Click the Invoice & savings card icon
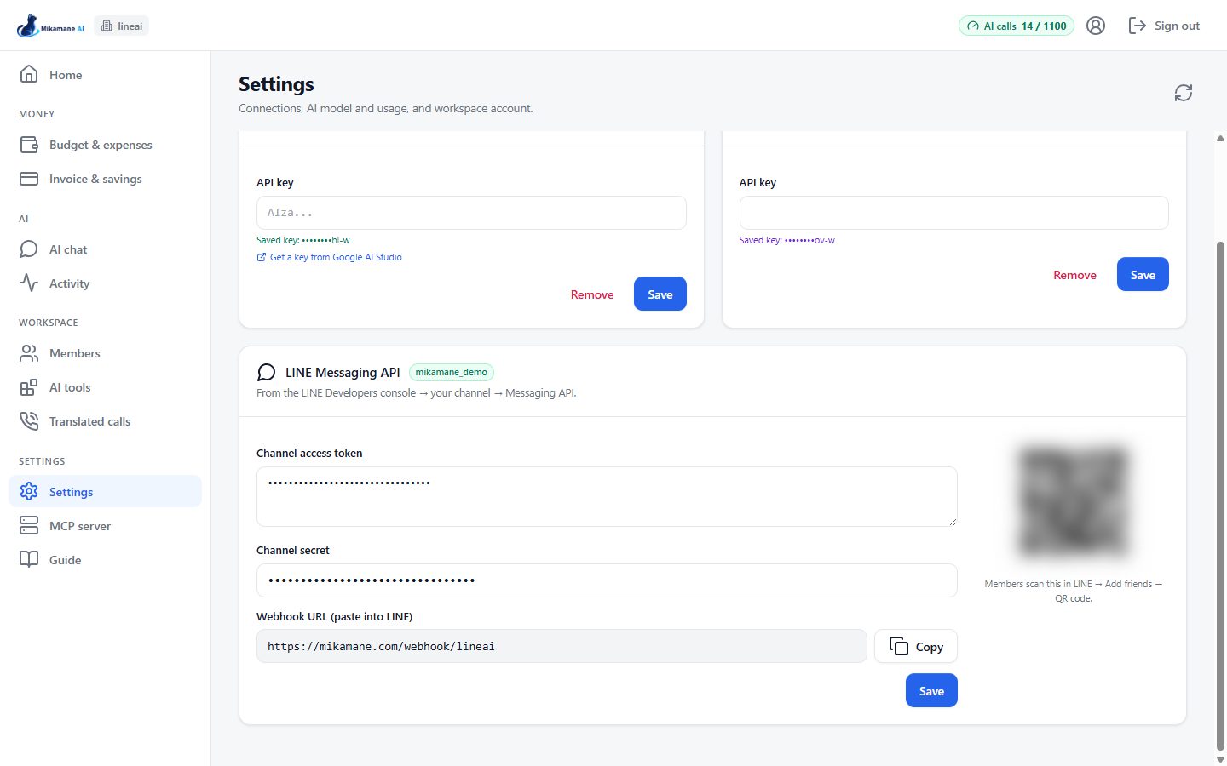The image size is (1227, 766). pos(29,179)
